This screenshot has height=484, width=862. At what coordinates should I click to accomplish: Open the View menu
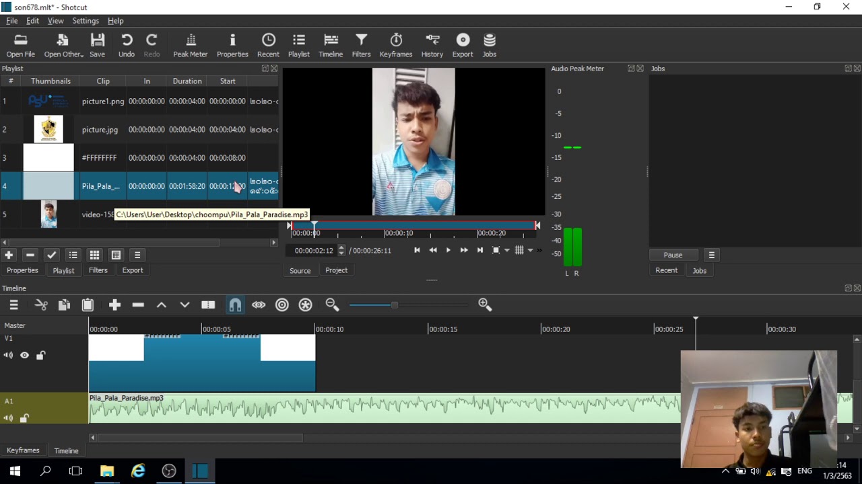56,21
